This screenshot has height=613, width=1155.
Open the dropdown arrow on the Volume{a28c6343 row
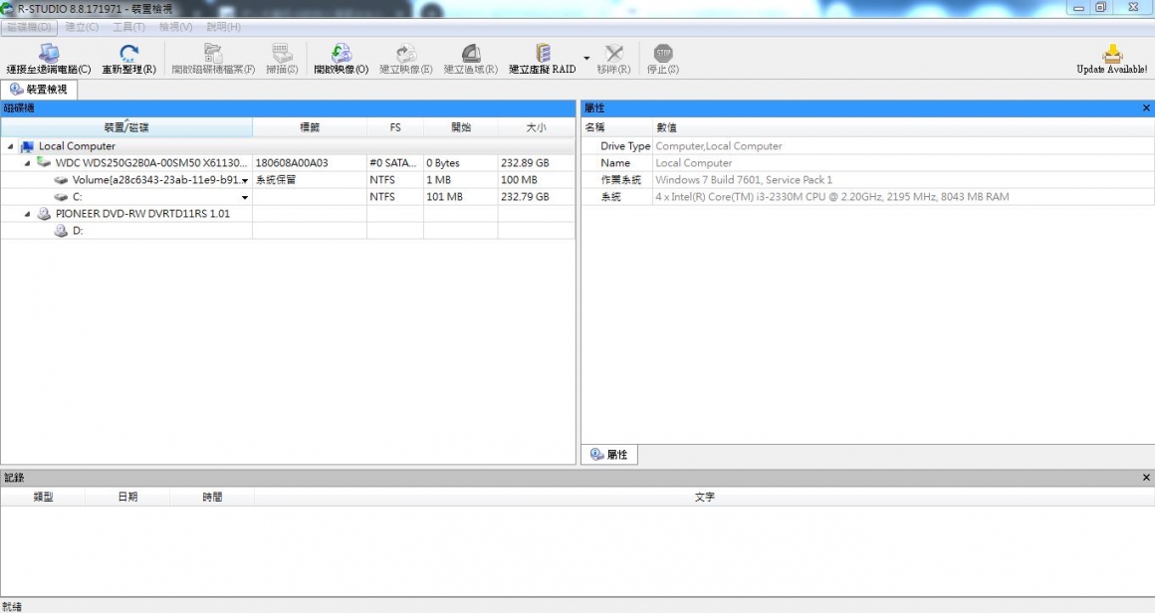coord(245,180)
